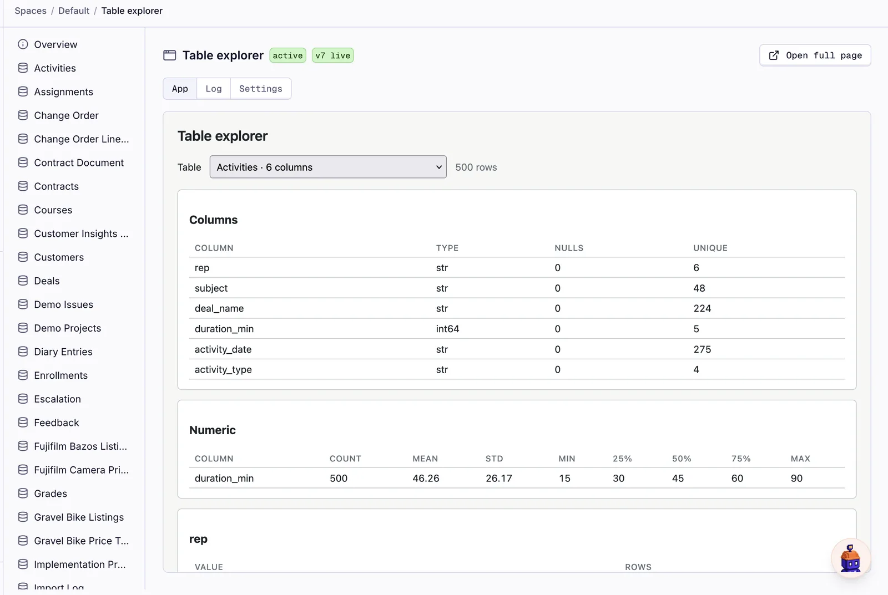Open the Implementation Pr... table
Screen dimensions: 888x595
(x=80, y=565)
